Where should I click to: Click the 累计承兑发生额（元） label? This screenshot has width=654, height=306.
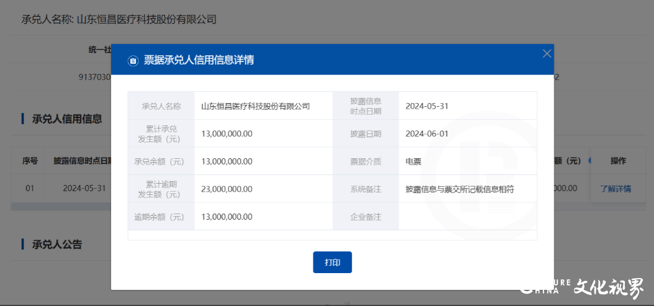tap(161, 133)
